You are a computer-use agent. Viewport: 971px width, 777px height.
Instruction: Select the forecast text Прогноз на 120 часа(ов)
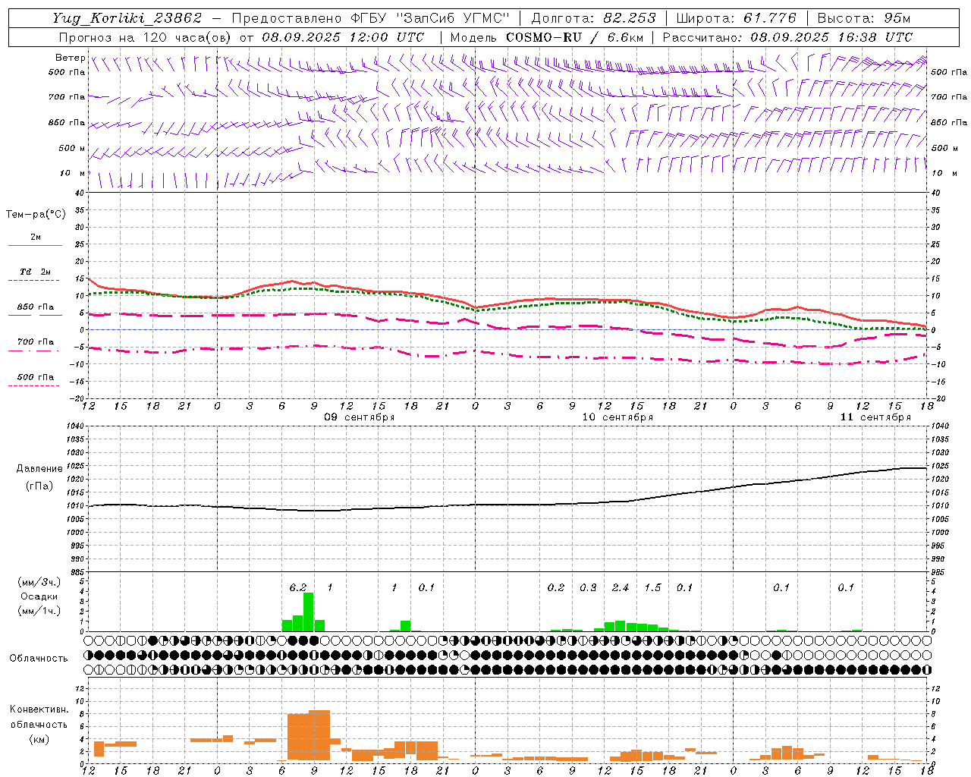click(146, 37)
